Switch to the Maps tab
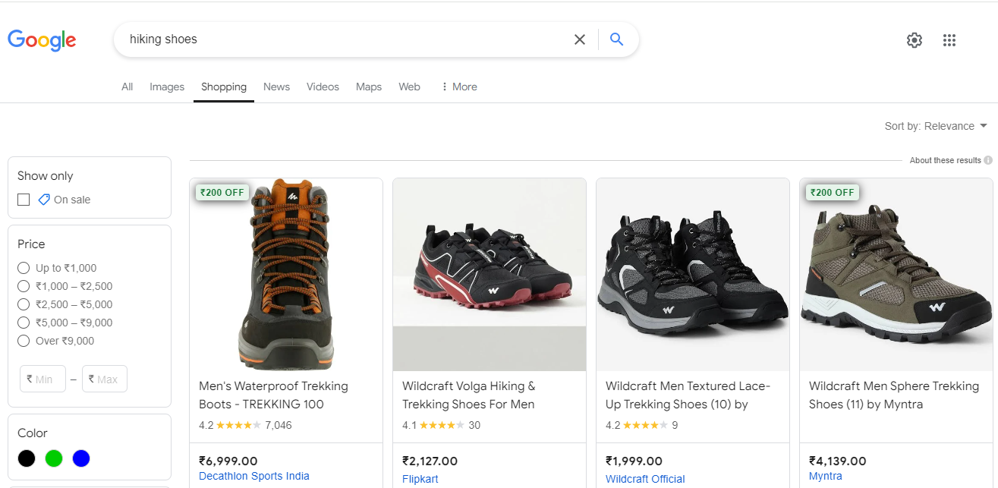The height and width of the screenshot is (488, 998). tap(369, 87)
